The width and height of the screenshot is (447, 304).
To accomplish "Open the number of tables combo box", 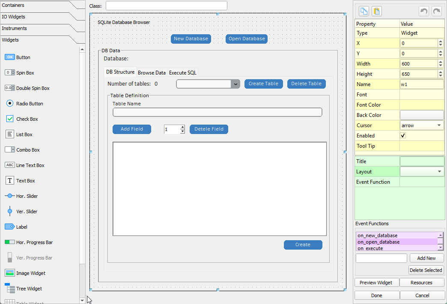I will tap(235, 83).
